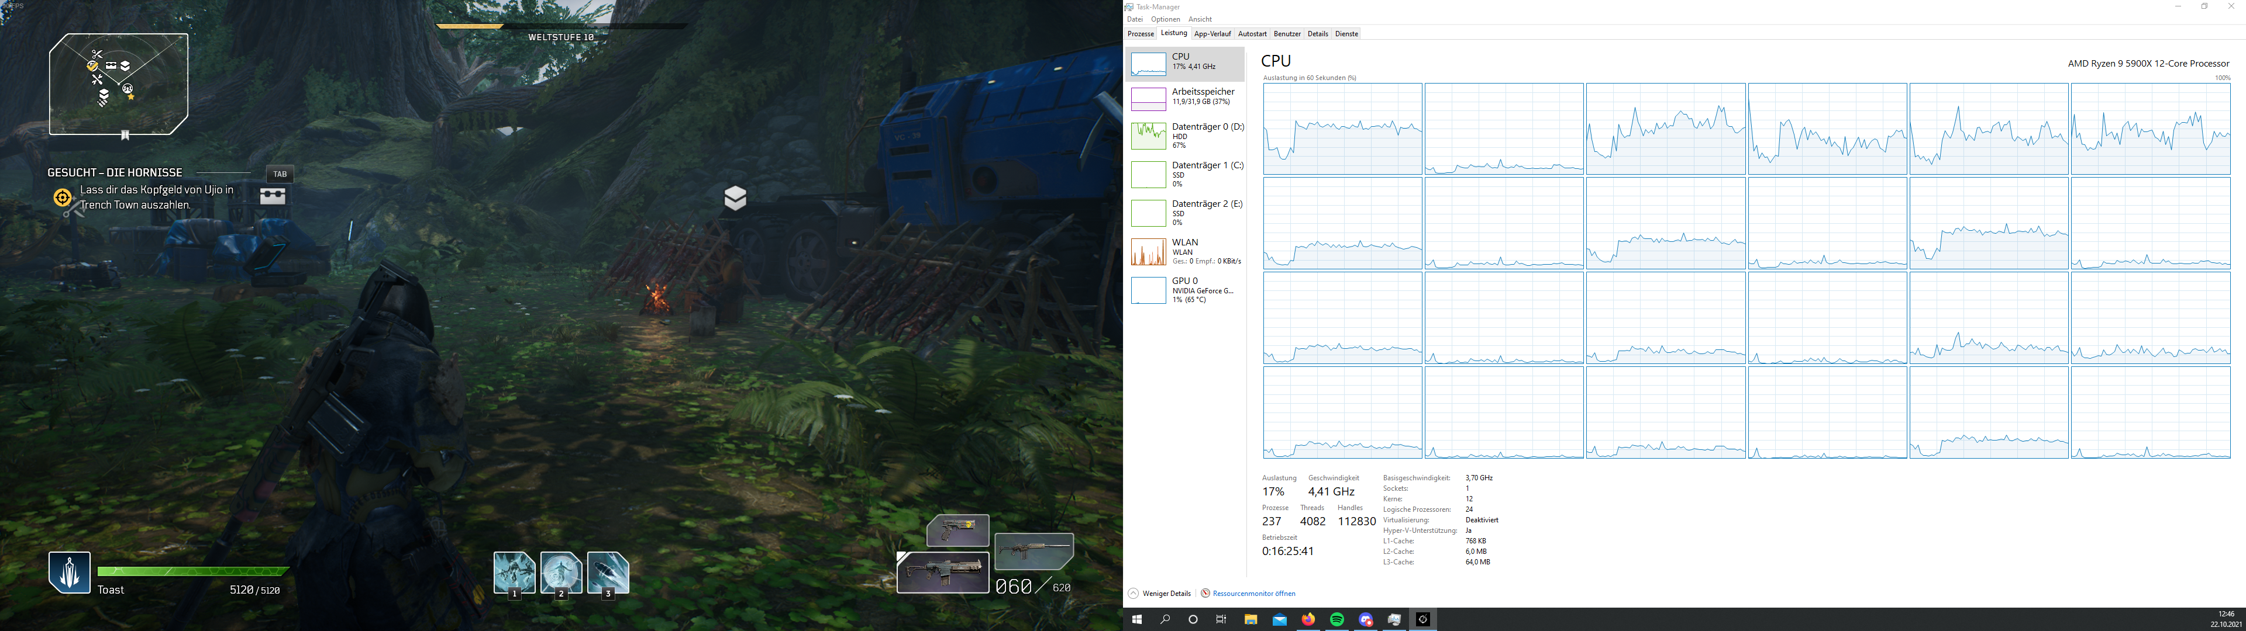Open Arbeitsspeicher memory graph
Image resolution: width=2246 pixels, height=631 pixels.
click(x=1185, y=98)
